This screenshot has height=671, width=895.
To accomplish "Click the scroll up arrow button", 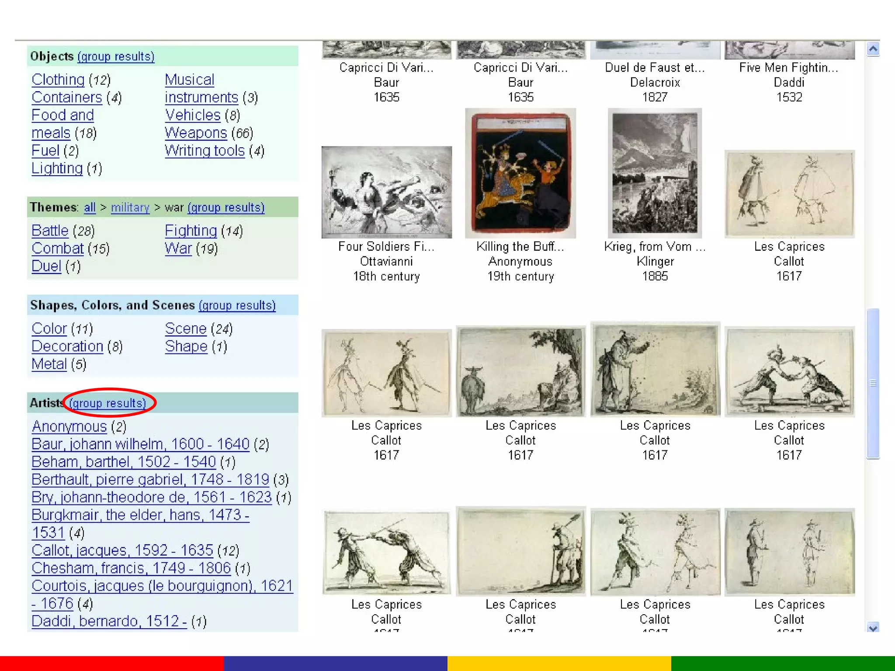I will [873, 49].
